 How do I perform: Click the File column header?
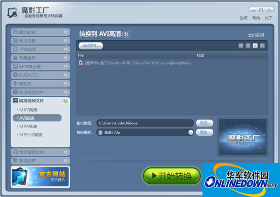click(x=136, y=55)
